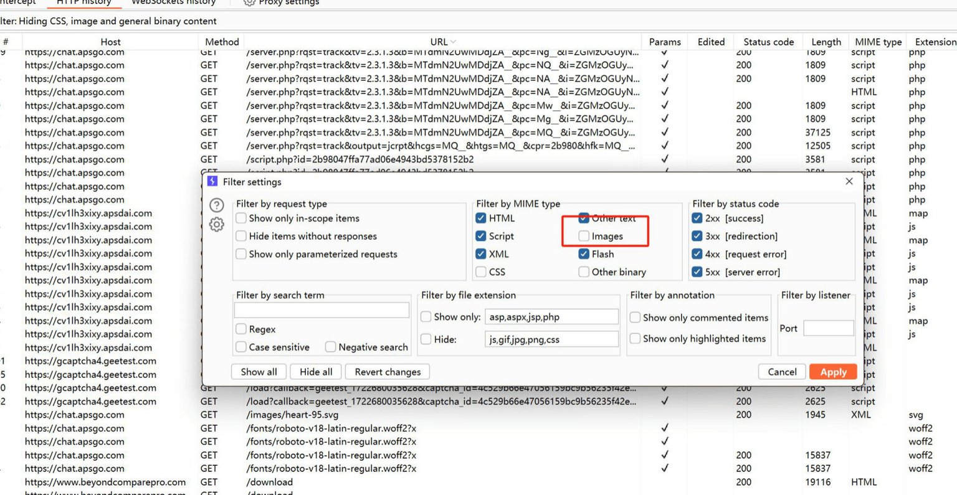This screenshot has height=495, width=957.
Task: Check Hide file extension filter
Action: click(x=426, y=339)
